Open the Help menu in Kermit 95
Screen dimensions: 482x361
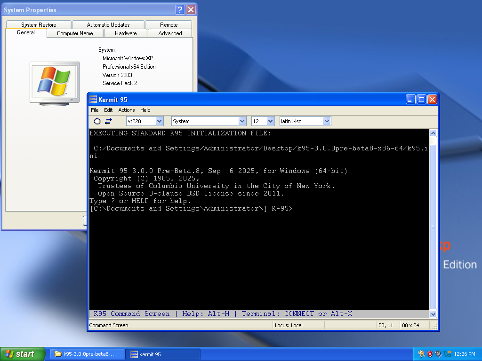tap(145, 110)
